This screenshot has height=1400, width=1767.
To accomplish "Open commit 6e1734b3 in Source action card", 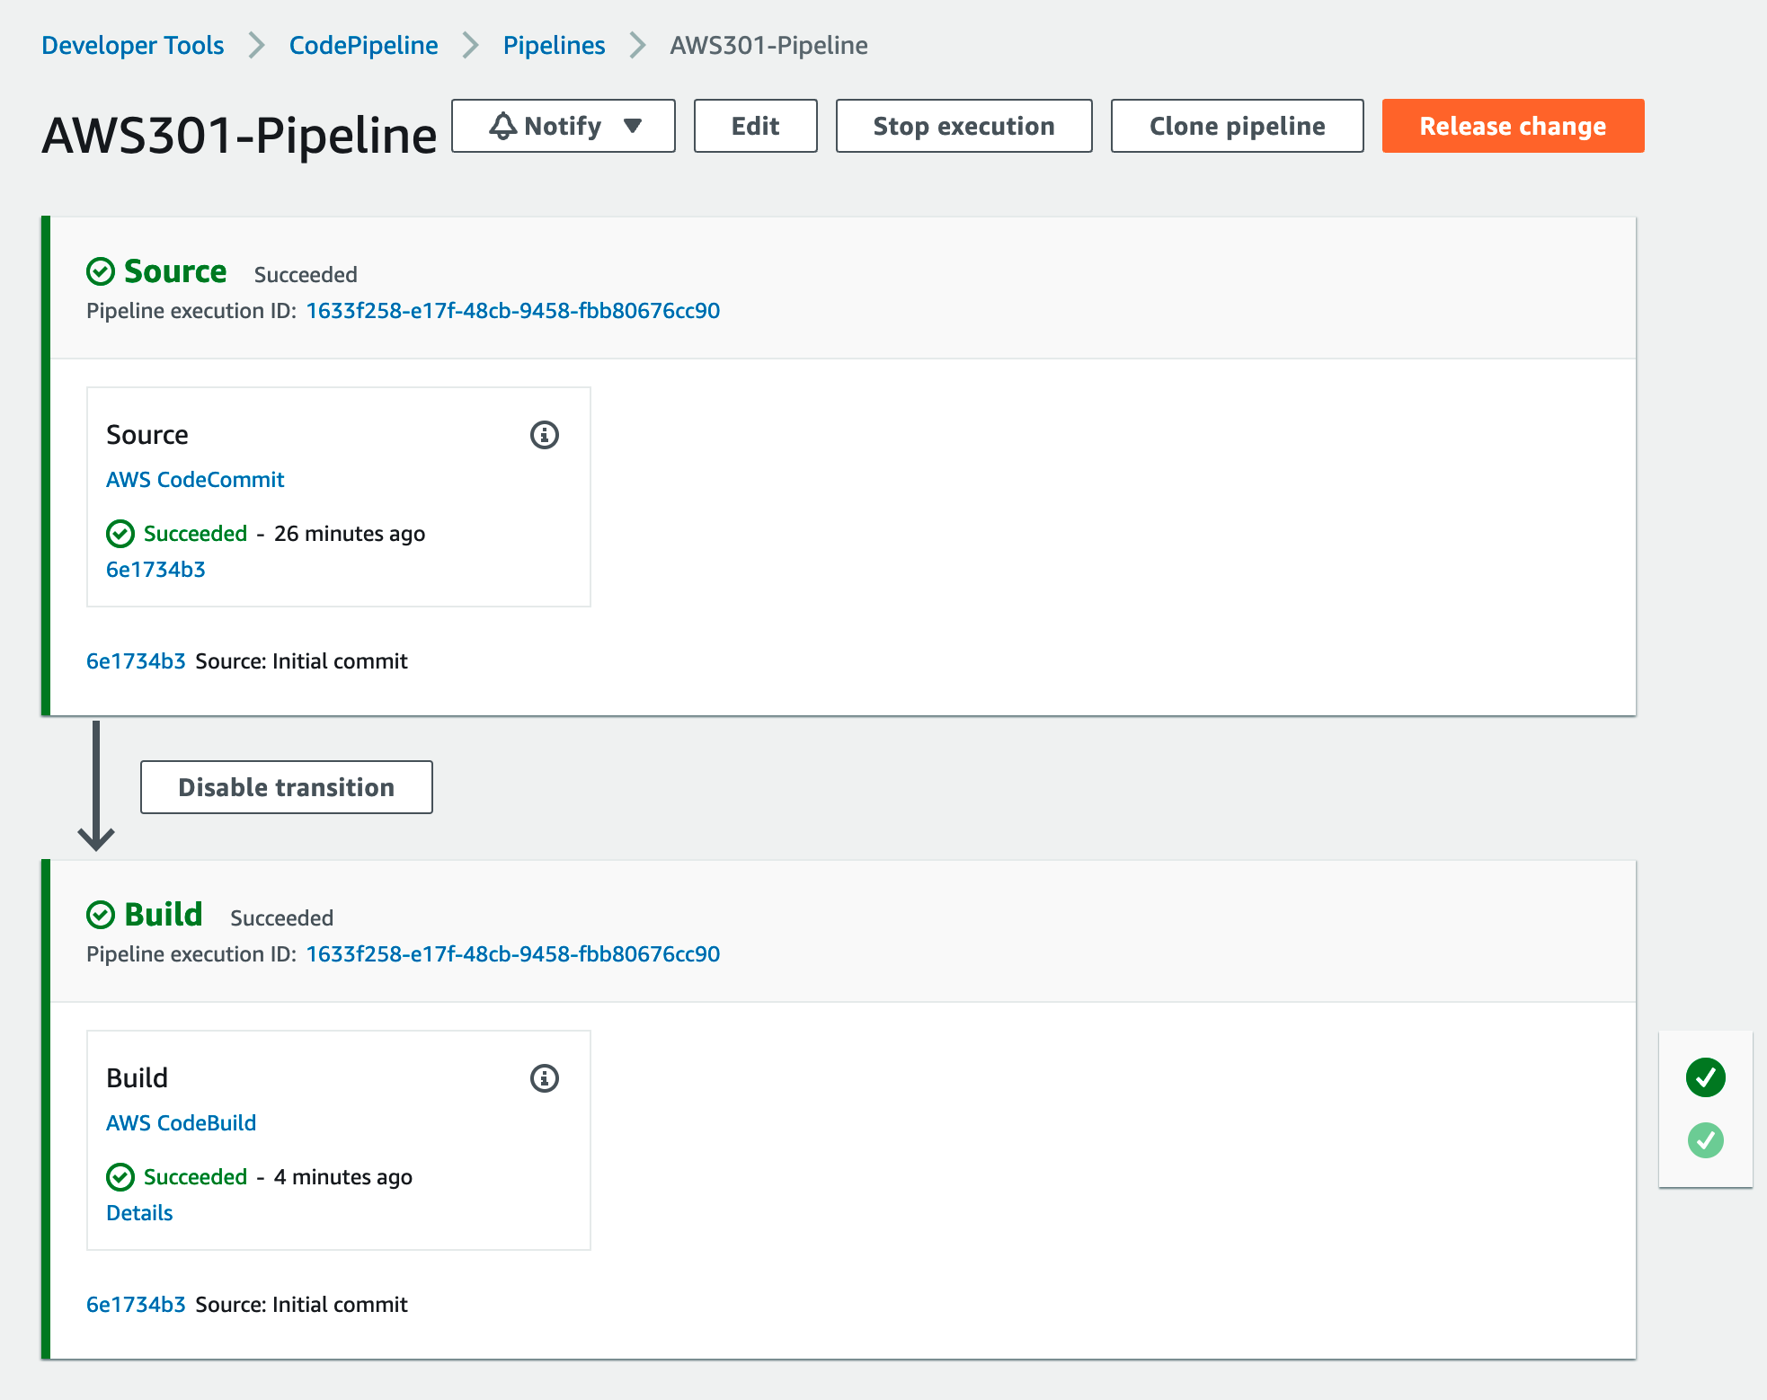I will pyautogui.click(x=155, y=570).
